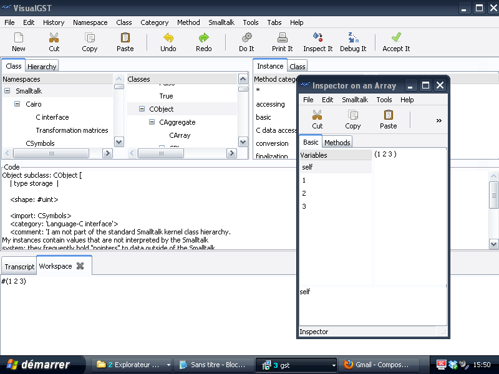Collapse the Cairo namespace node
This screenshot has width=499, height=374.
(x=17, y=104)
